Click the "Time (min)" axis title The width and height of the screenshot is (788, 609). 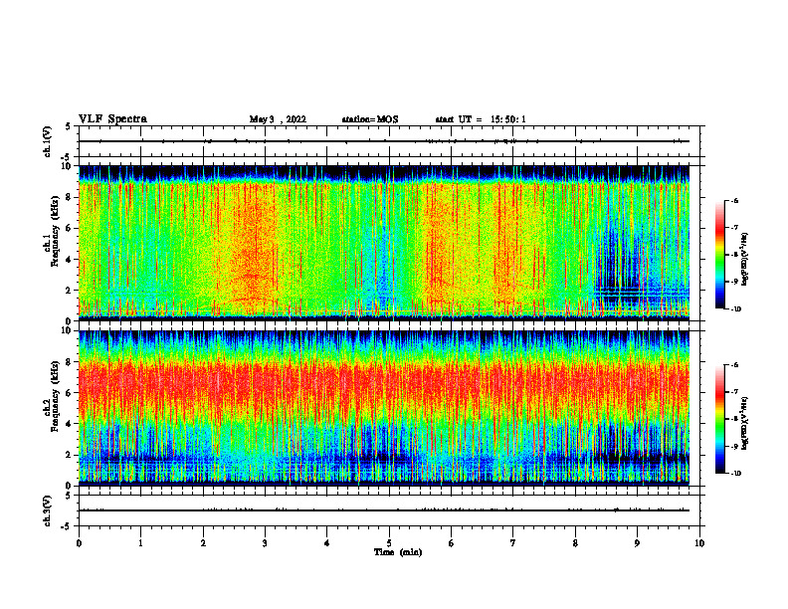point(398,552)
